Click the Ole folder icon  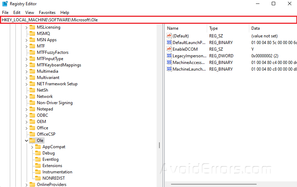click(x=32, y=141)
